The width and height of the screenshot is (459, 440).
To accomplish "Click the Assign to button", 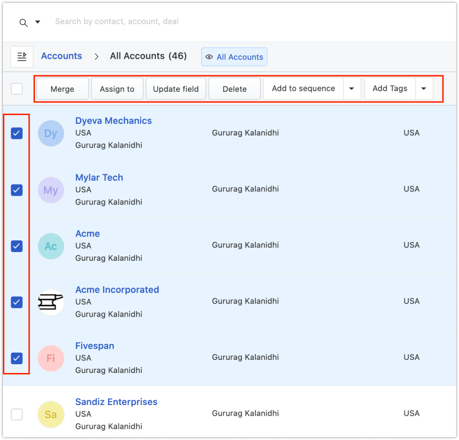I will 117,89.
